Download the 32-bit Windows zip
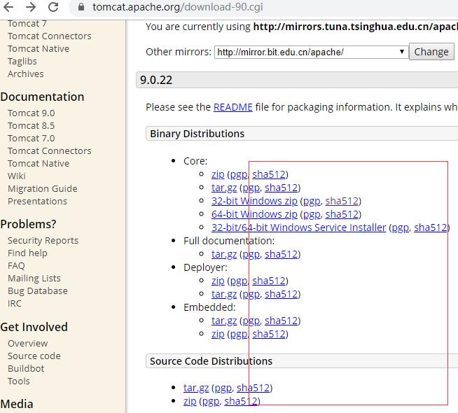 (x=254, y=201)
